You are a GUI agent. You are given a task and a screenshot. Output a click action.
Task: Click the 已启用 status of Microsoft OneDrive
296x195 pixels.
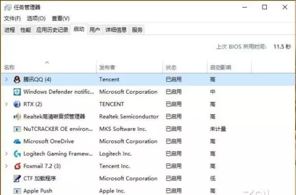(x=174, y=141)
